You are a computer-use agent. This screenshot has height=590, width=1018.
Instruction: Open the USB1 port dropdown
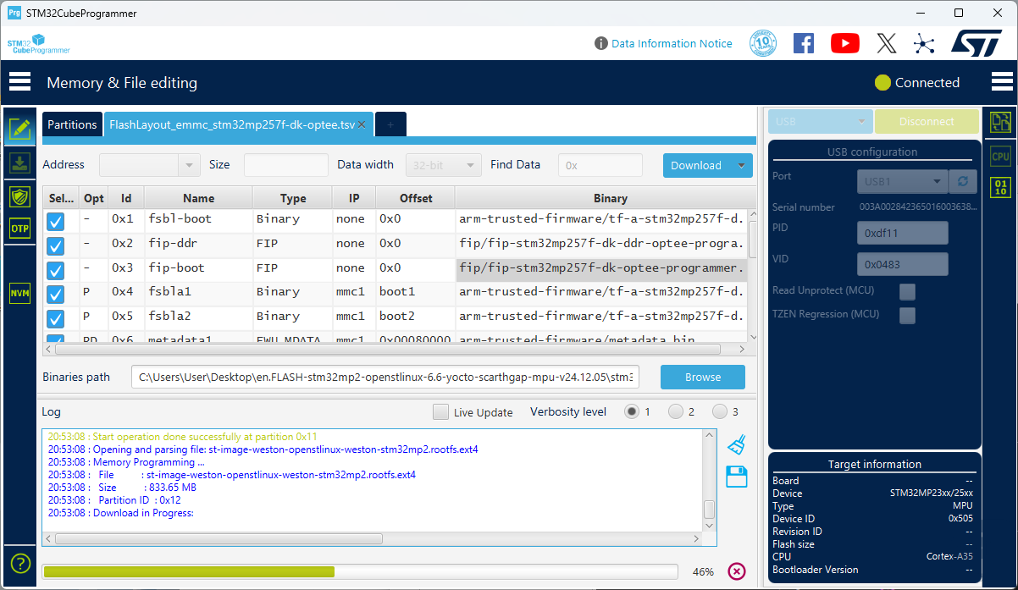(x=903, y=181)
